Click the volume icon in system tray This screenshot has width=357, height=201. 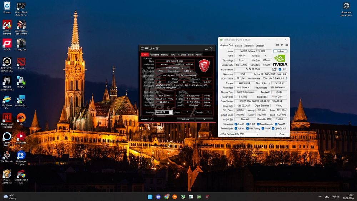click(338, 197)
